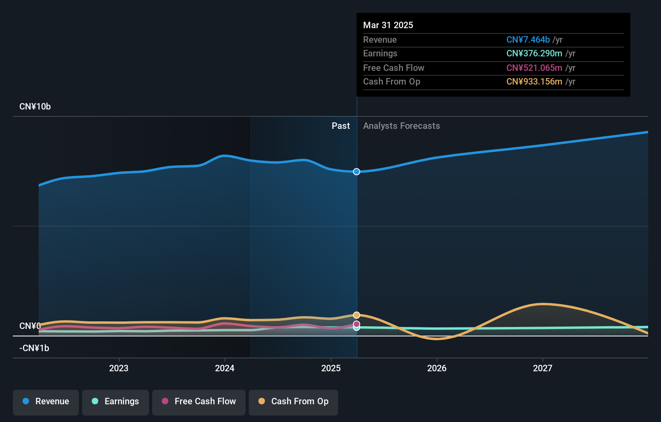The image size is (661, 422).
Task: Click the orange Cash From Op data point
Action: point(357,315)
